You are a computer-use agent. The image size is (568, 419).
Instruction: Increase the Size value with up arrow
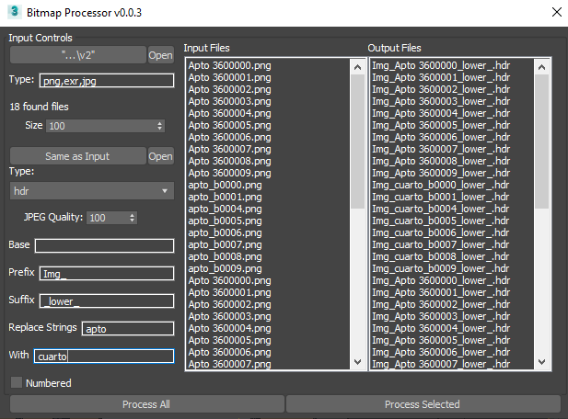point(160,123)
